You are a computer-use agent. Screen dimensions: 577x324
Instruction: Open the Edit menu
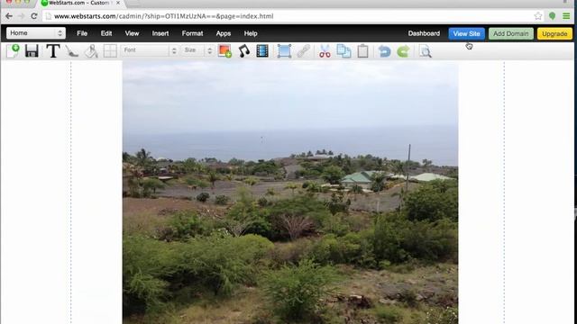(106, 33)
